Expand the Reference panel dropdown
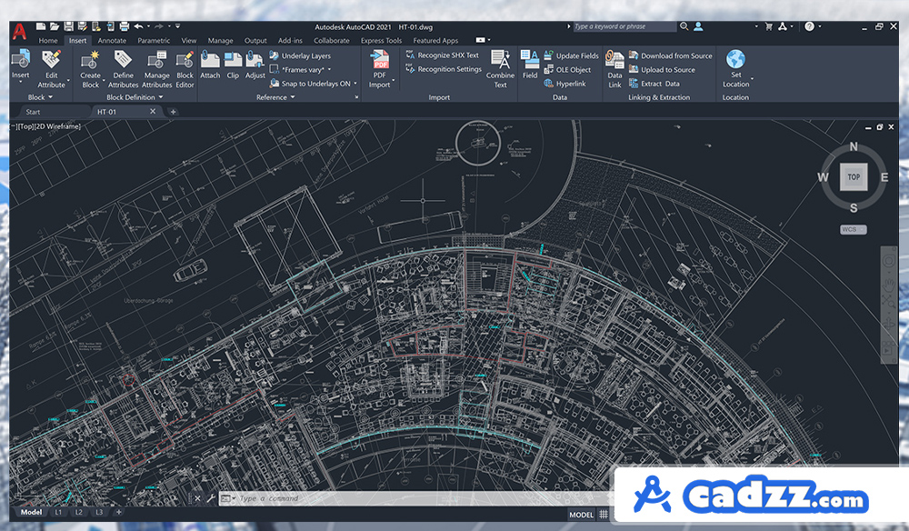 pyautogui.click(x=275, y=97)
